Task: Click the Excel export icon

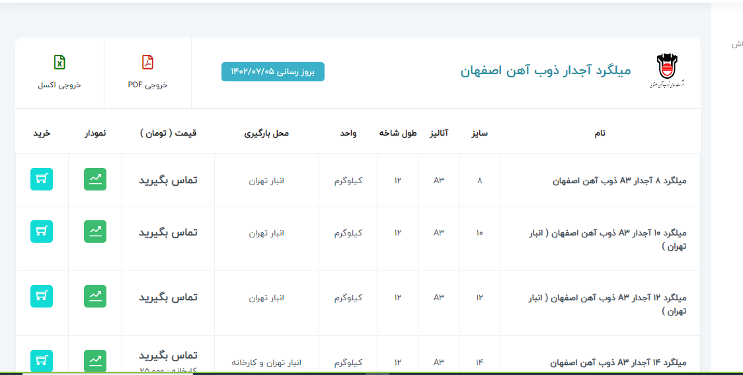Action: tap(59, 63)
